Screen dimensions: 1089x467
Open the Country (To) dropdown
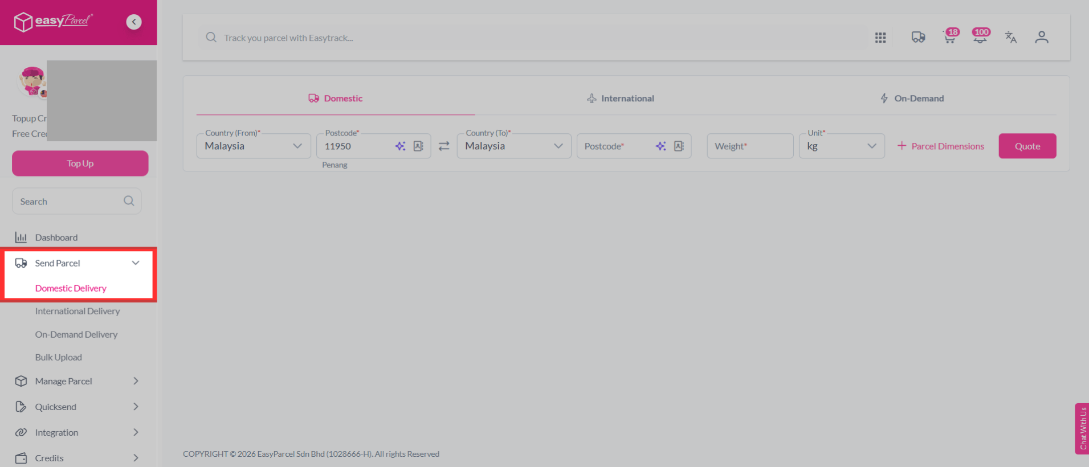[514, 146]
